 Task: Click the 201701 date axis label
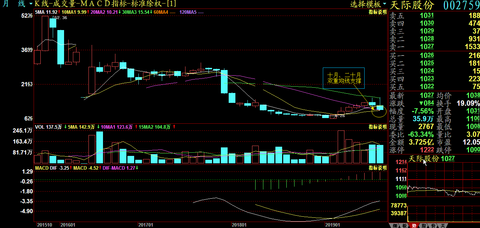click(146, 225)
